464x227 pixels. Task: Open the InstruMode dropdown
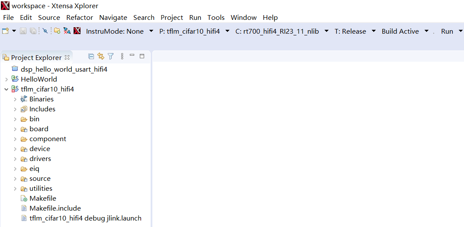151,31
